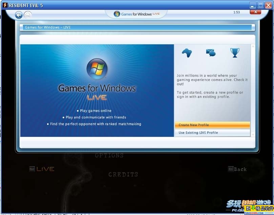Click the 'Games for Windows – LIVE' title bar
The height and width of the screenshot is (215, 274).
pos(137,27)
